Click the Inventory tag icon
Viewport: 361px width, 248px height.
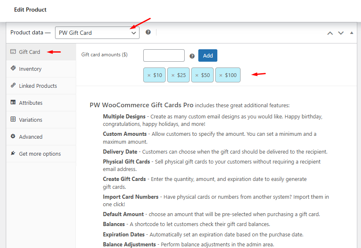(x=13, y=68)
